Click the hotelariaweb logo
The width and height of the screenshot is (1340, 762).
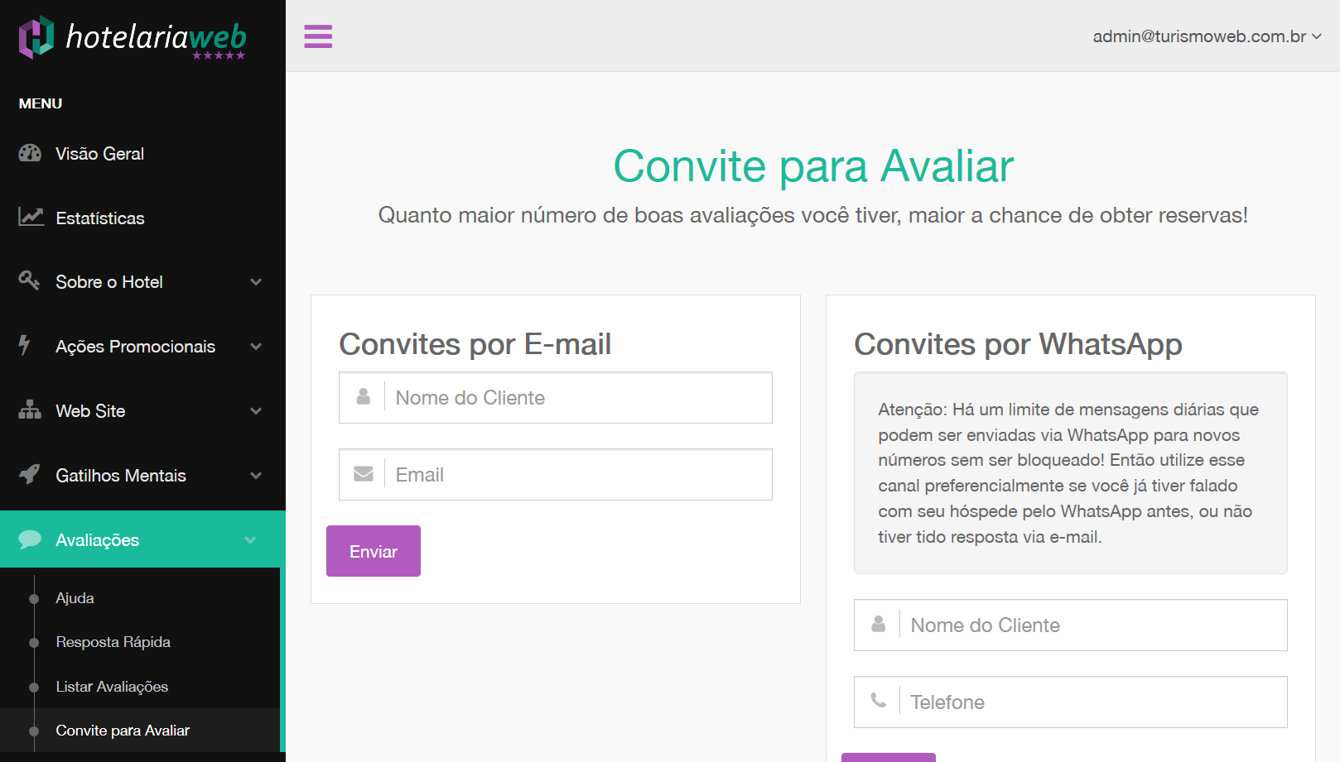coord(133,37)
